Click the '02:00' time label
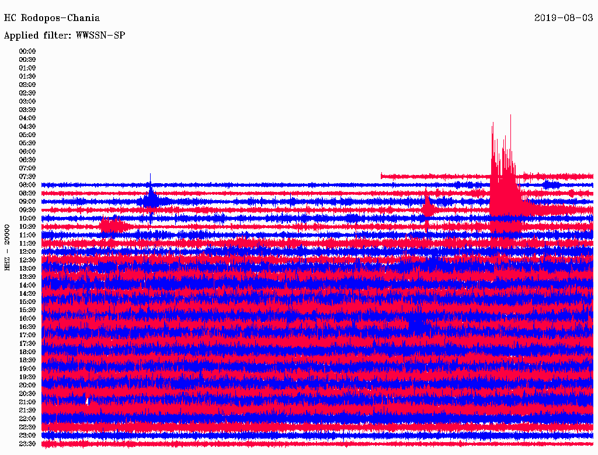The height and width of the screenshot is (455, 598). [27, 85]
